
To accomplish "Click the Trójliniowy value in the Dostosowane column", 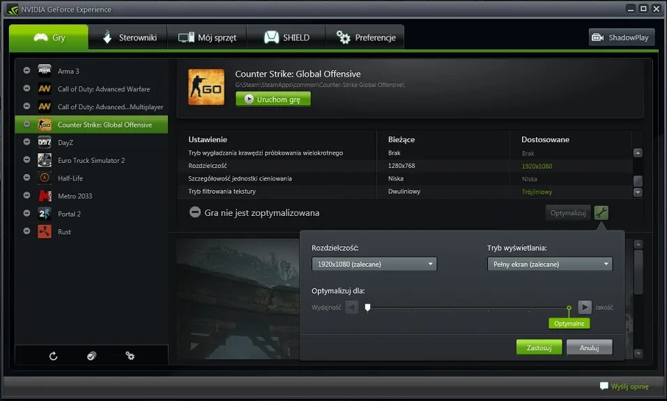I will click(x=537, y=192).
